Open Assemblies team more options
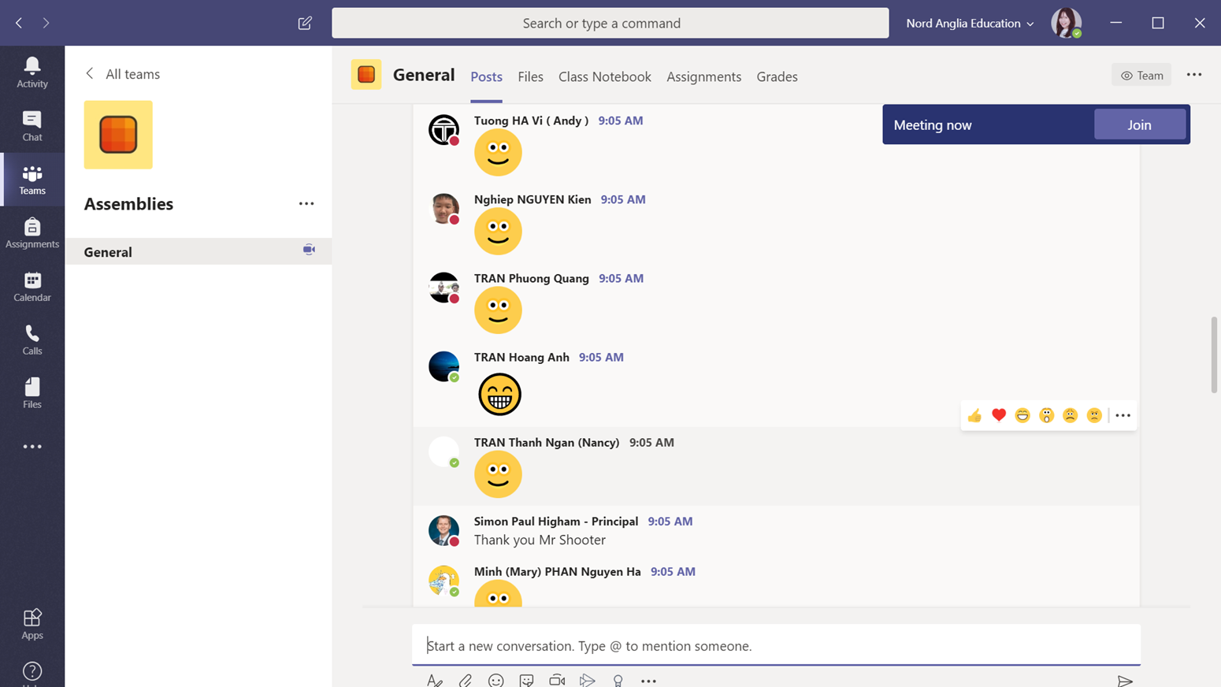This screenshot has width=1221, height=687. [x=306, y=204]
